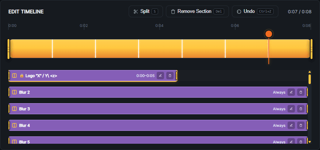The image size is (320, 150).
Task: Click the yellow scrollbar thumb of the overlay list
Action: 310,79
